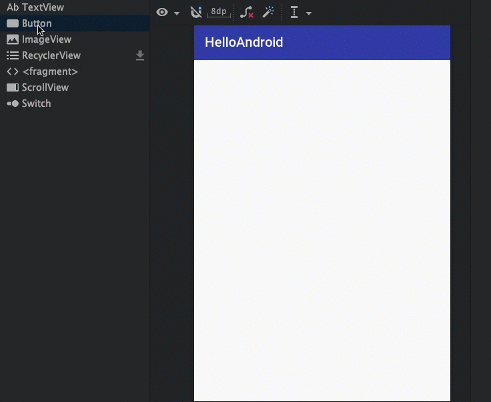Open the Guidelines dropdown arrow
Screen dimensions: 491x402
click(x=309, y=13)
